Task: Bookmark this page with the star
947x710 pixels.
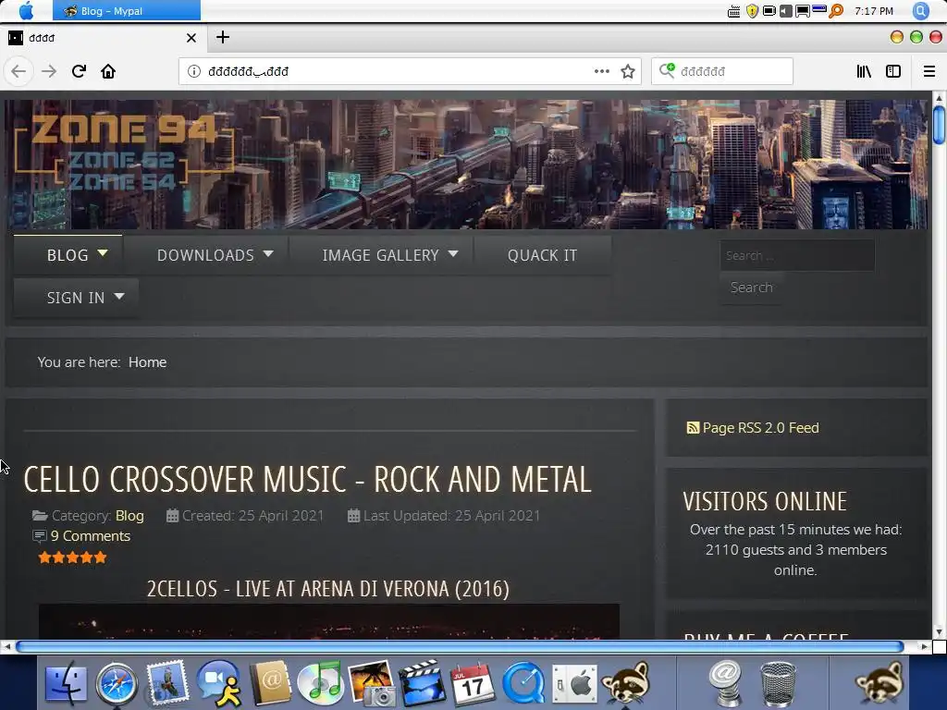Action: pyautogui.click(x=628, y=71)
